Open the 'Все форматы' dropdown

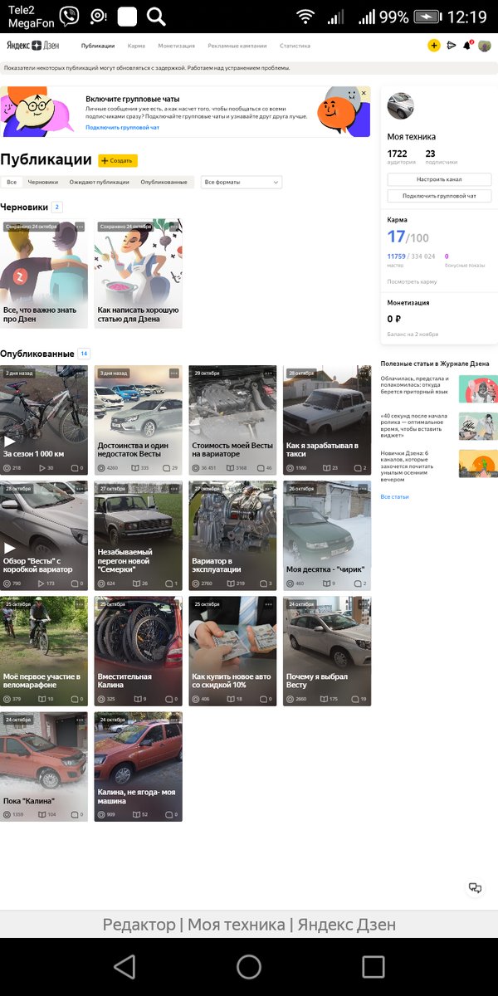coord(242,182)
